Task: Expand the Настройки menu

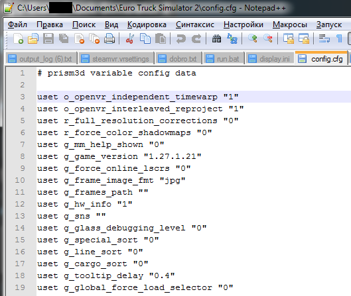Action: 244,25
